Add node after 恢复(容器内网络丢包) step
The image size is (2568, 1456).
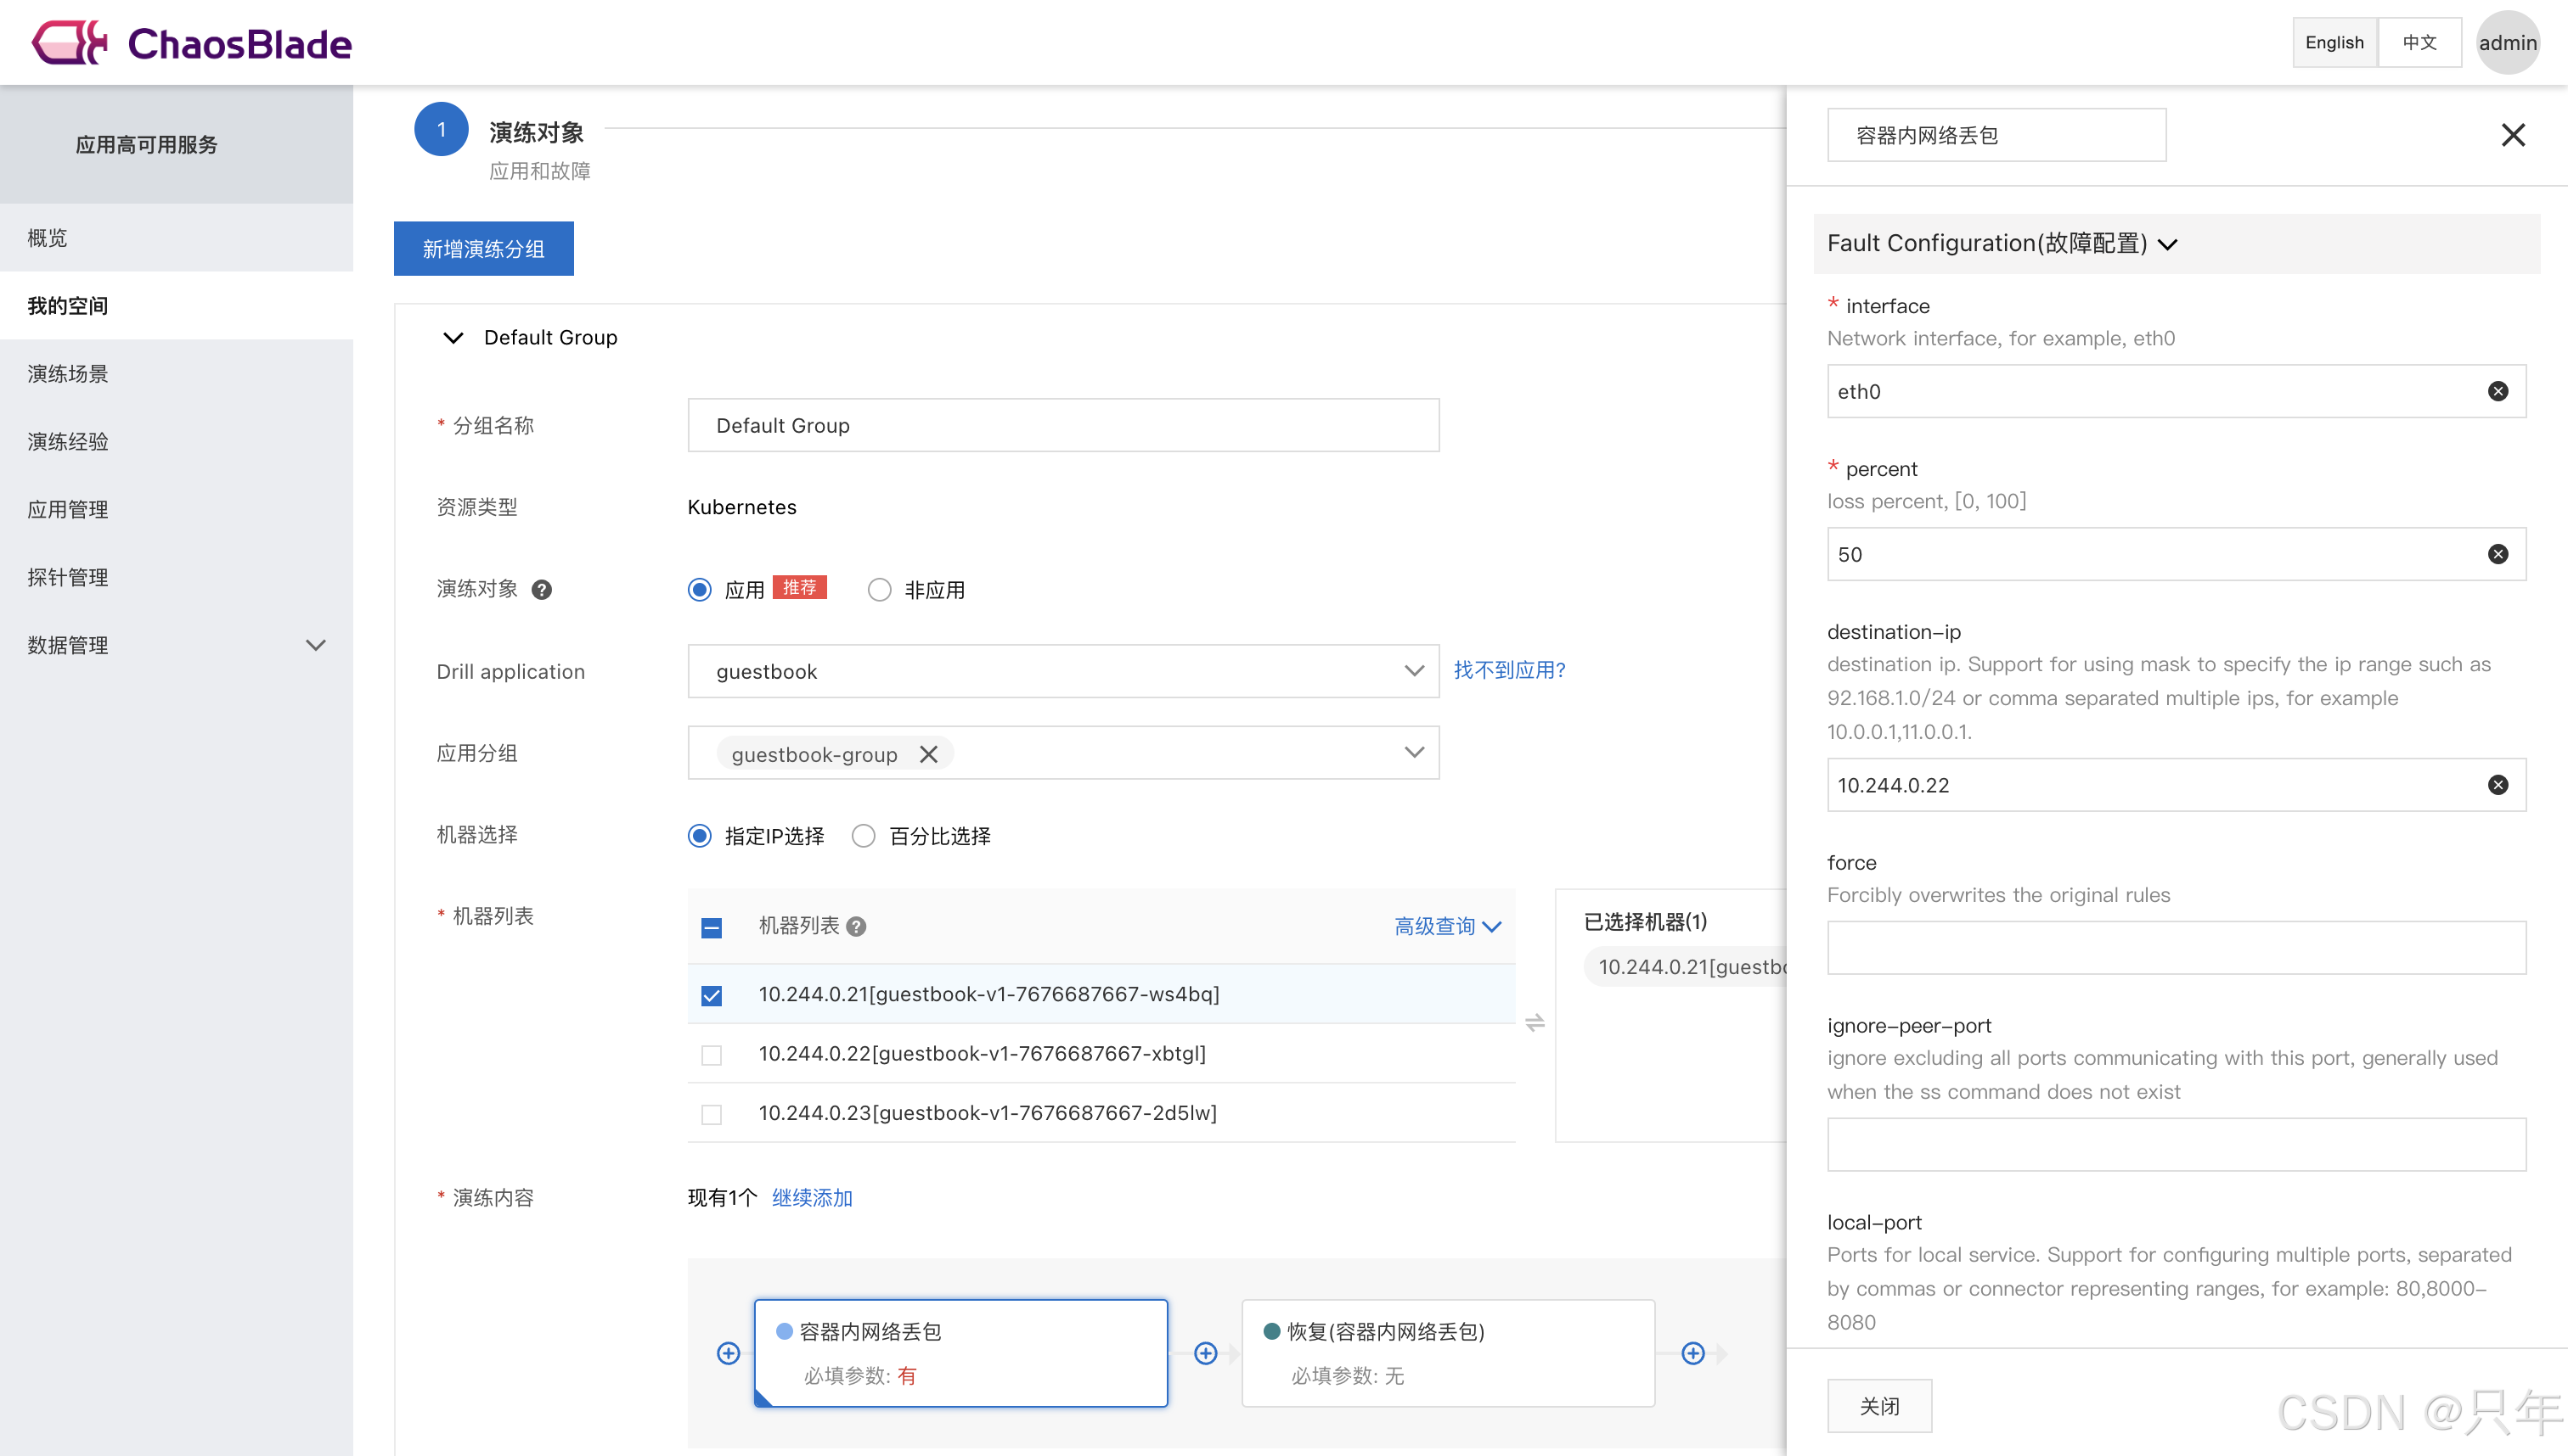(1692, 1353)
